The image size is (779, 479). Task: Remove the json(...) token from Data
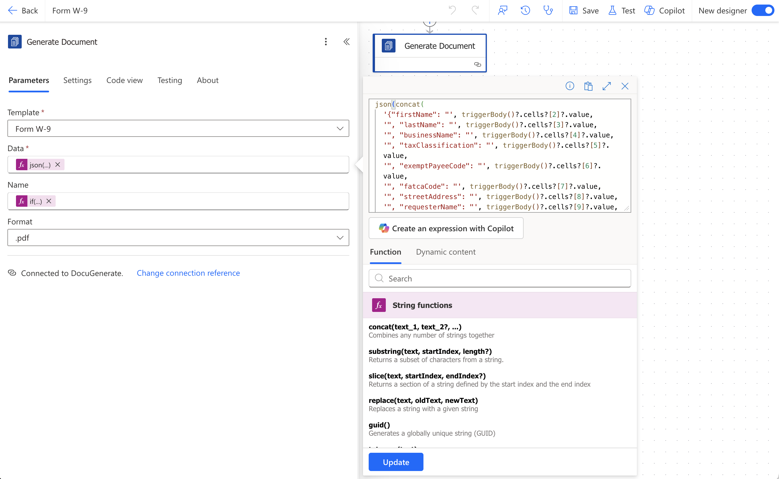[58, 165]
